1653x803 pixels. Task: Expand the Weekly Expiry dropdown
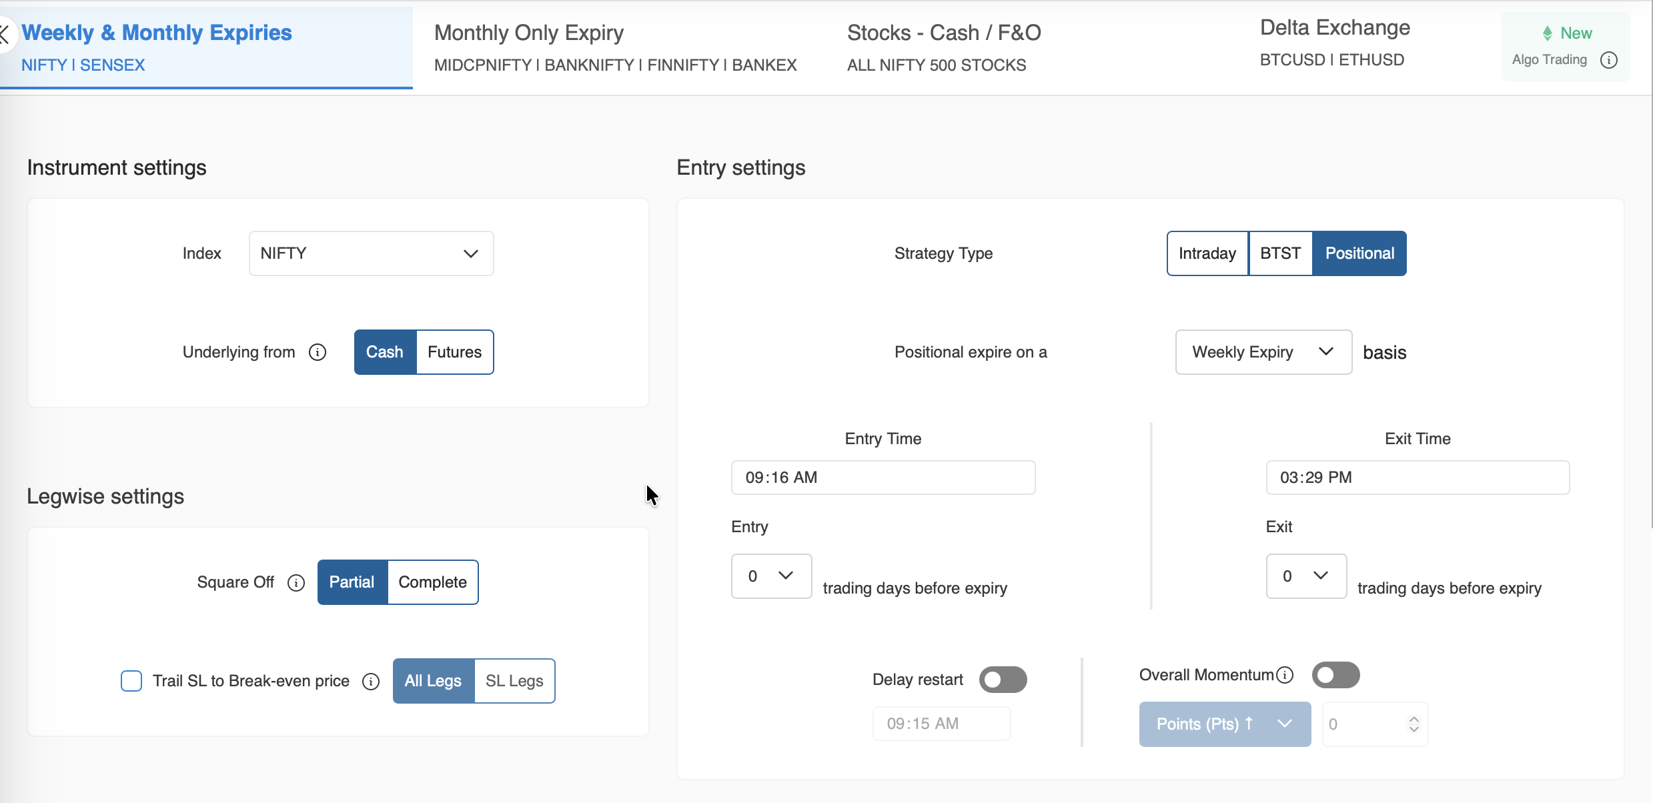1263,352
